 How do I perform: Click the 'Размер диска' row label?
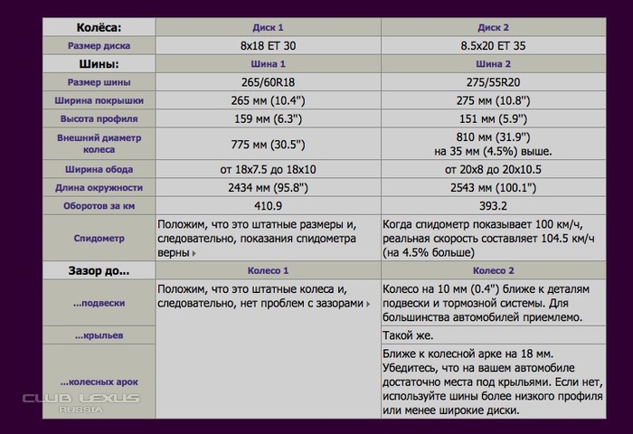99,45
